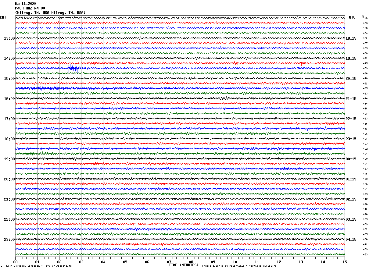The image size is (369, 270).
Task: Click DC offset value 471
Action: coord(365,59)
